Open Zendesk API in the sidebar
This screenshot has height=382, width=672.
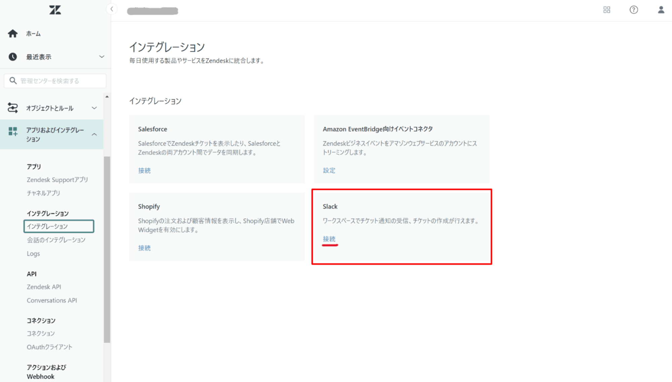(x=44, y=287)
